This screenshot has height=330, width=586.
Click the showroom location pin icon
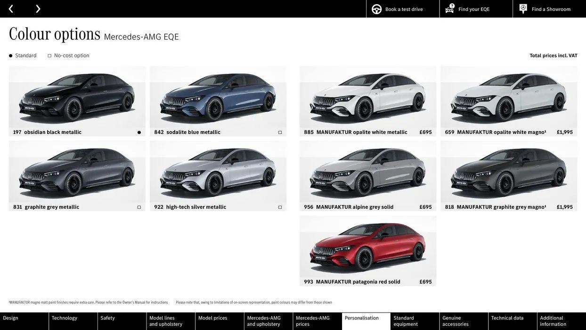pos(523,8)
